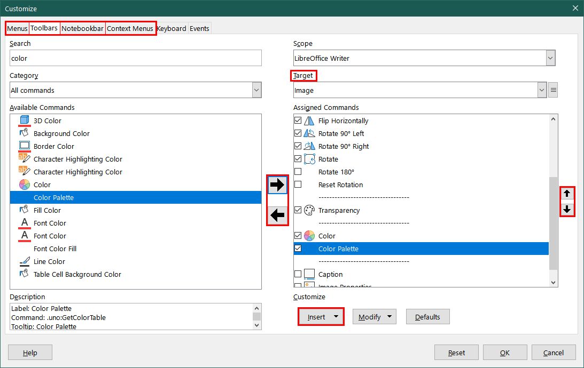Select Reset Rotation entry text
Image resolution: width=584 pixels, height=368 pixels.
[x=340, y=185]
